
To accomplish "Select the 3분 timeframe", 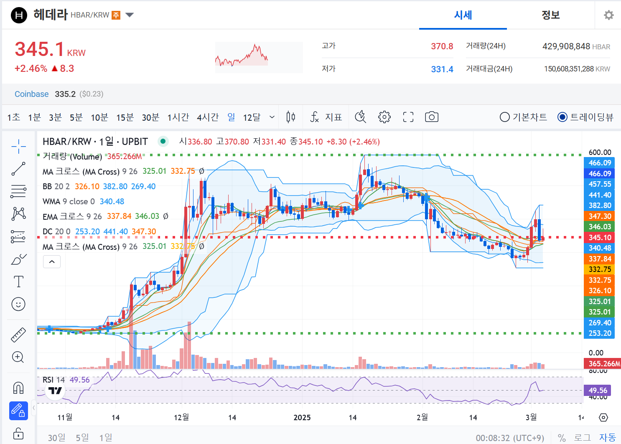I will 55,117.
